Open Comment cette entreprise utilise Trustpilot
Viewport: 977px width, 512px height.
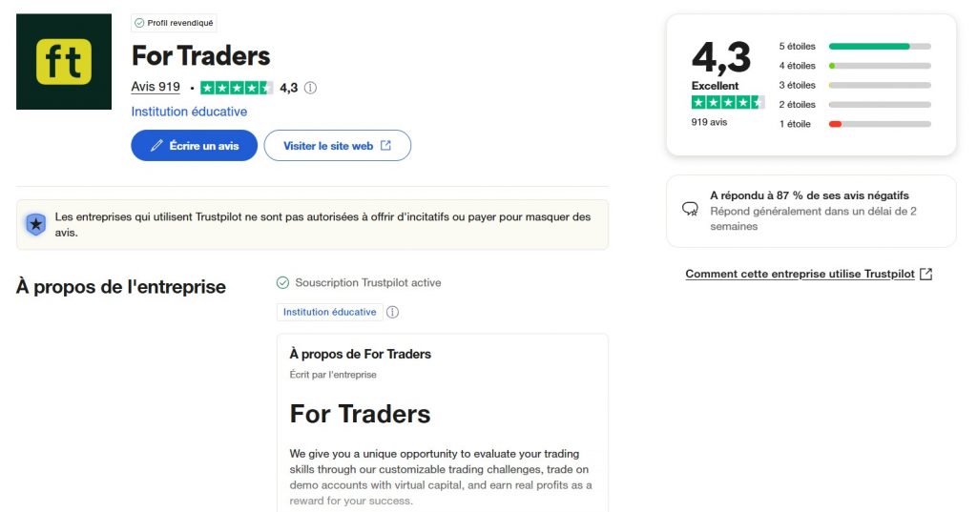(800, 274)
